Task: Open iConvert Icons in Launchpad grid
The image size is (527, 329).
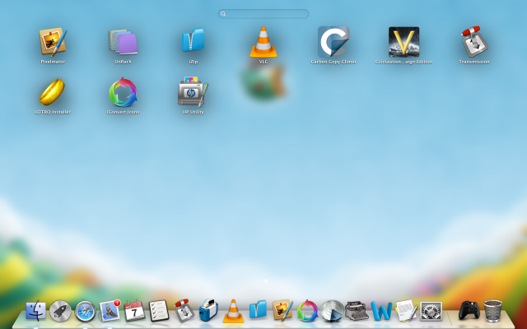Action: (123, 92)
